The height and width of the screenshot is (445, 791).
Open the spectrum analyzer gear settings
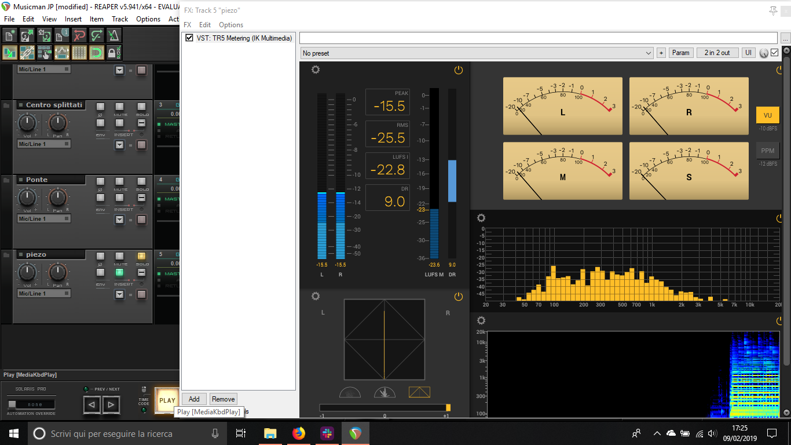[481, 218]
